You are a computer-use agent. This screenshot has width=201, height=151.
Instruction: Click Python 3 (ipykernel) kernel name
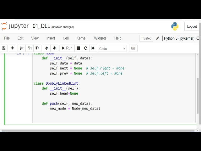(x=179, y=38)
